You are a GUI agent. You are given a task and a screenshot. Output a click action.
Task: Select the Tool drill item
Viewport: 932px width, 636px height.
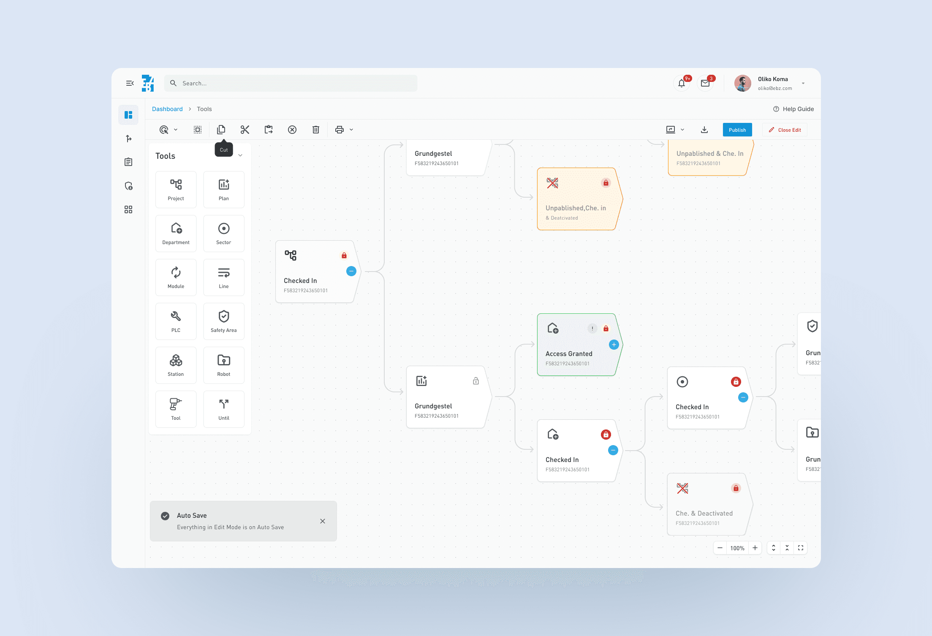(x=176, y=409)
